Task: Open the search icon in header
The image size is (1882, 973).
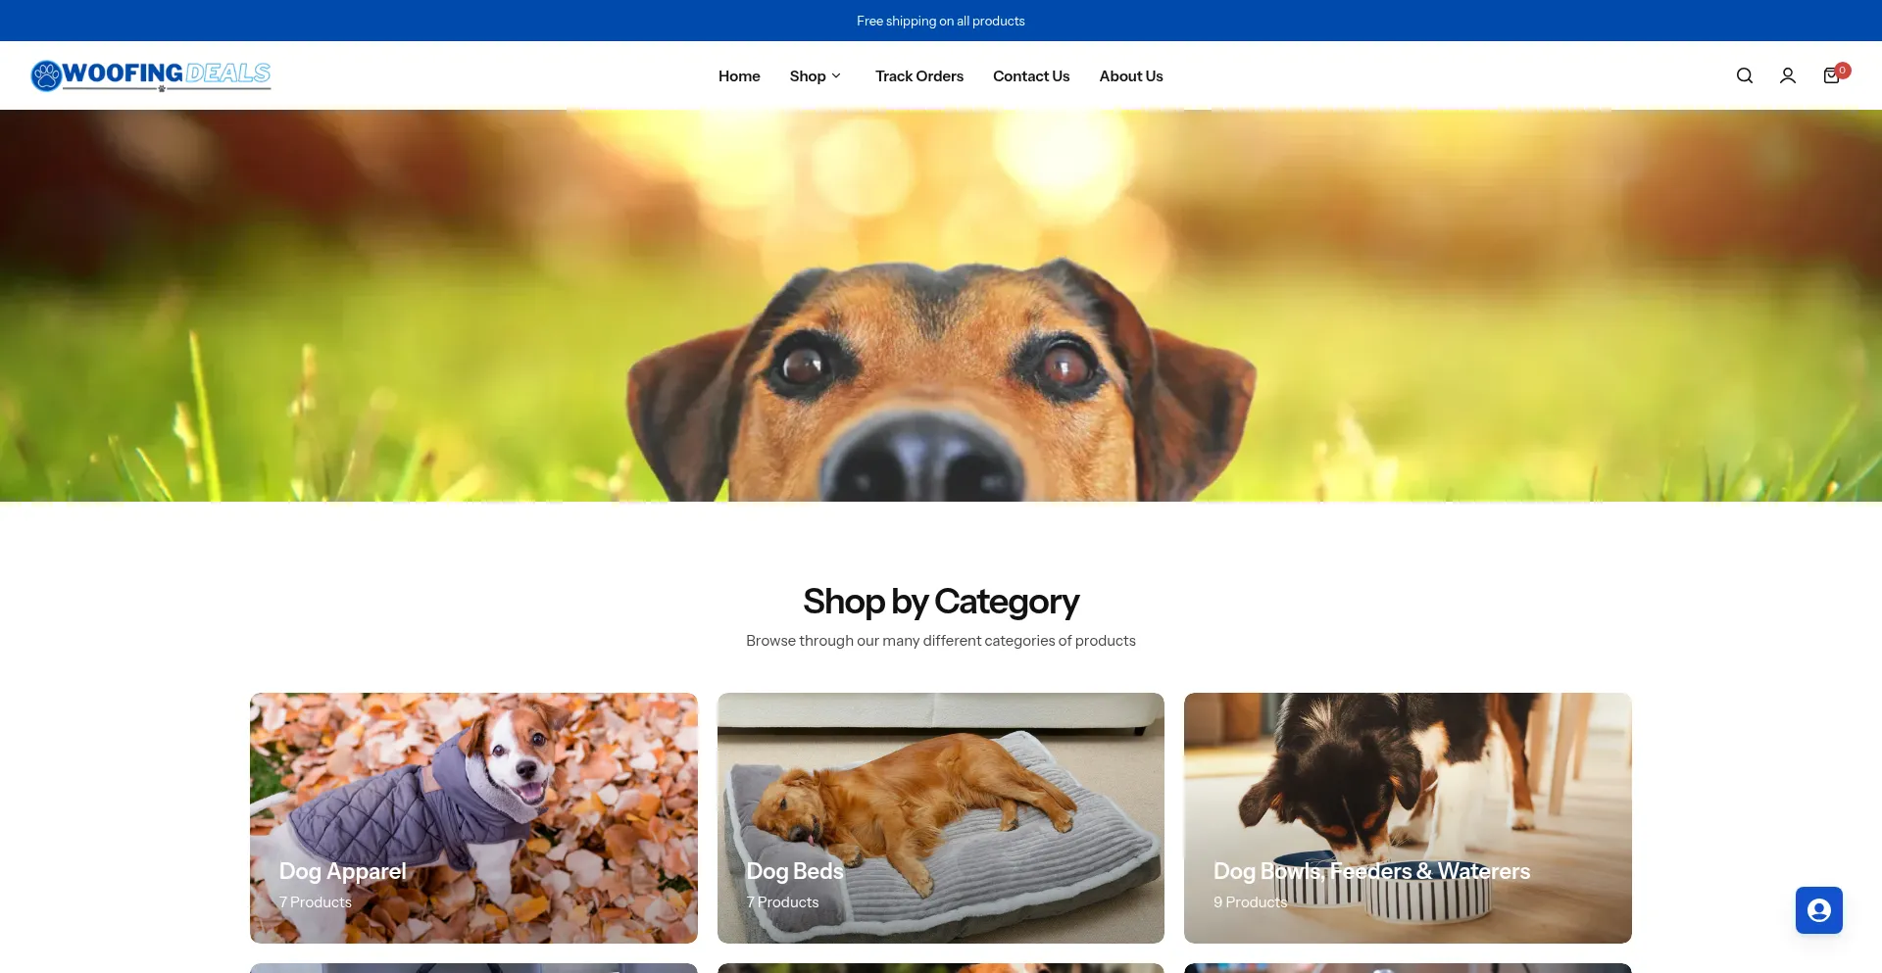Action: (1744, 75)
